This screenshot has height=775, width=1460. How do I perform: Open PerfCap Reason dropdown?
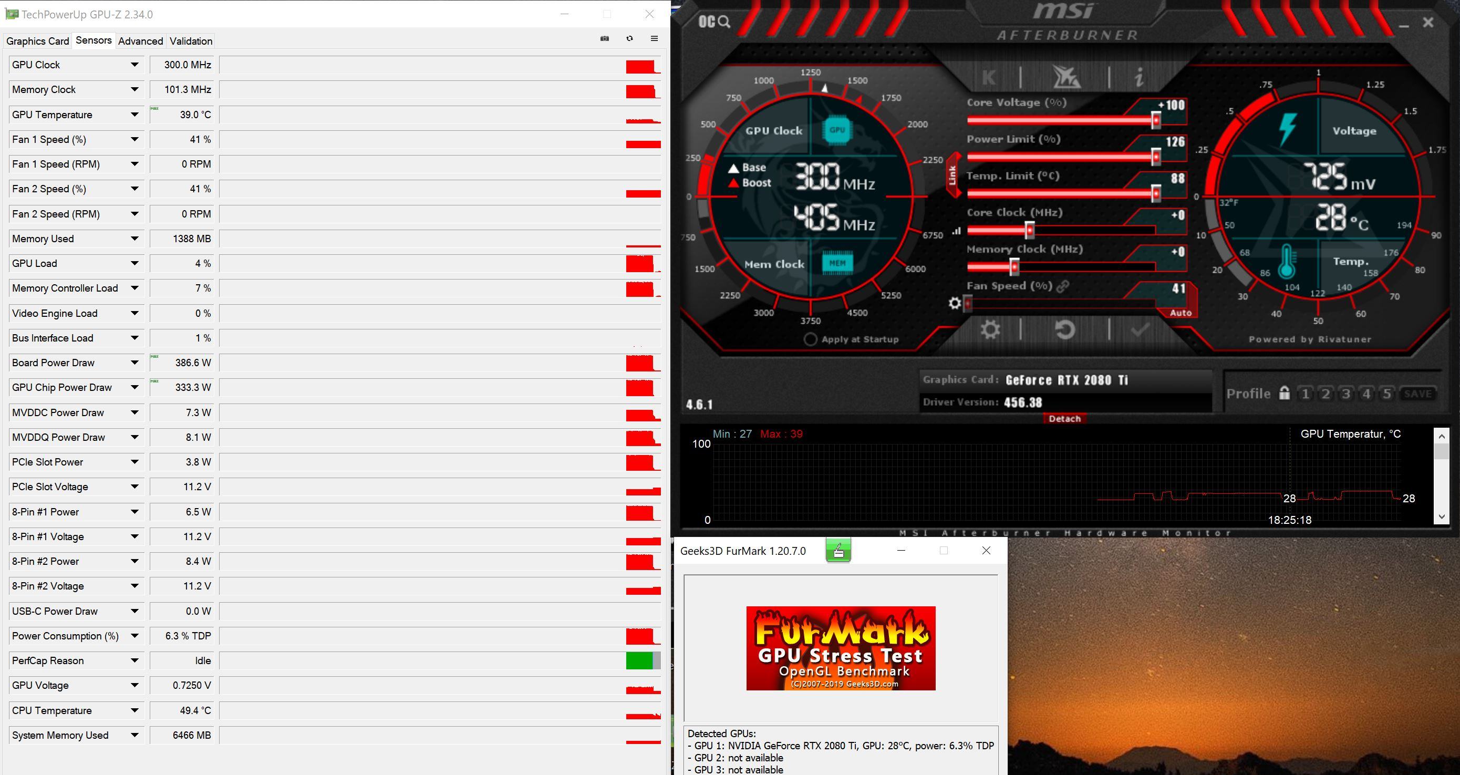click(x=134, y=660)
